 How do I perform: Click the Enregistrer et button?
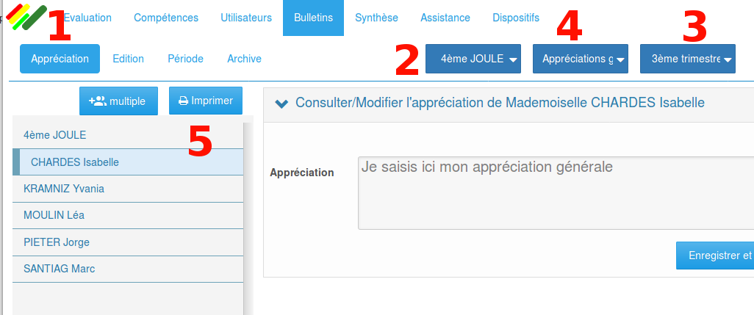[x=715, y=256]
